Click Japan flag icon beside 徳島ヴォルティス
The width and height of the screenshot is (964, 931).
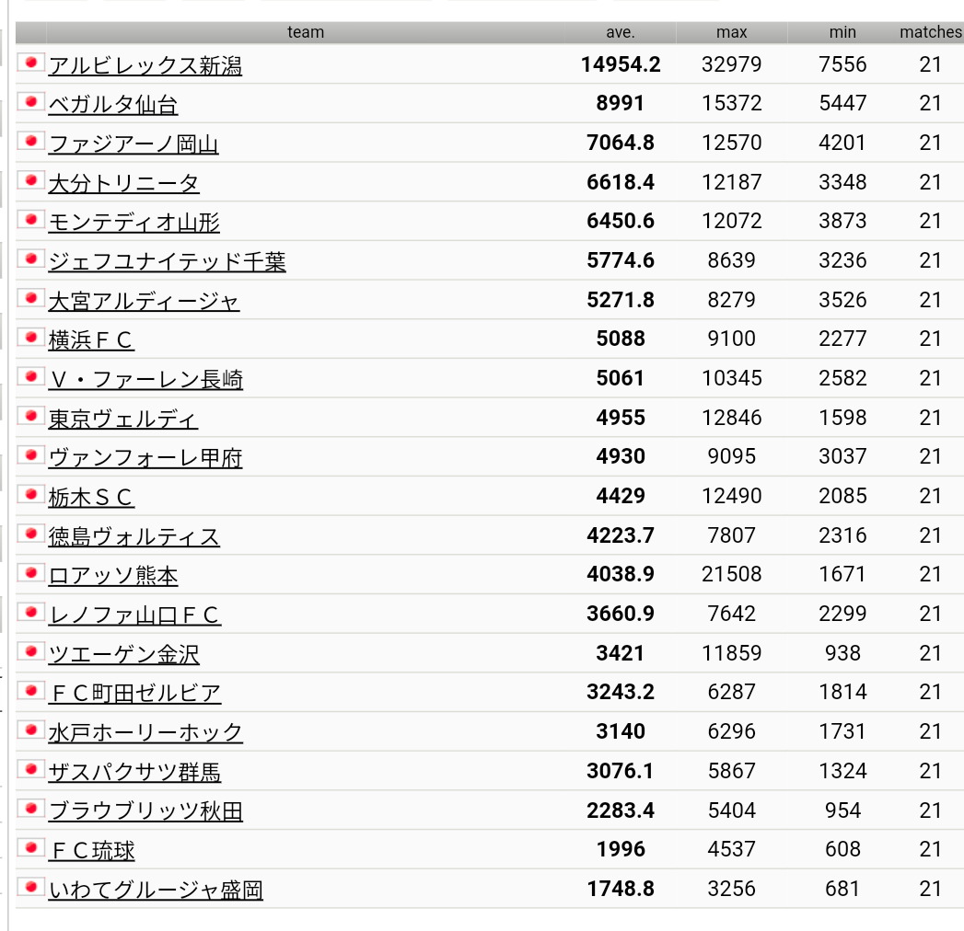[x=30, y=533]
